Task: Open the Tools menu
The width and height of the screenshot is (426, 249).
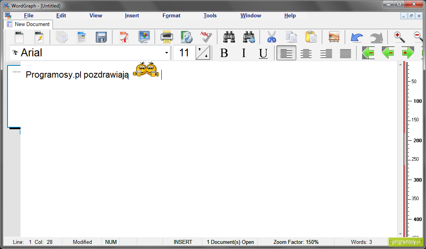Action: (x=210, y=15)
